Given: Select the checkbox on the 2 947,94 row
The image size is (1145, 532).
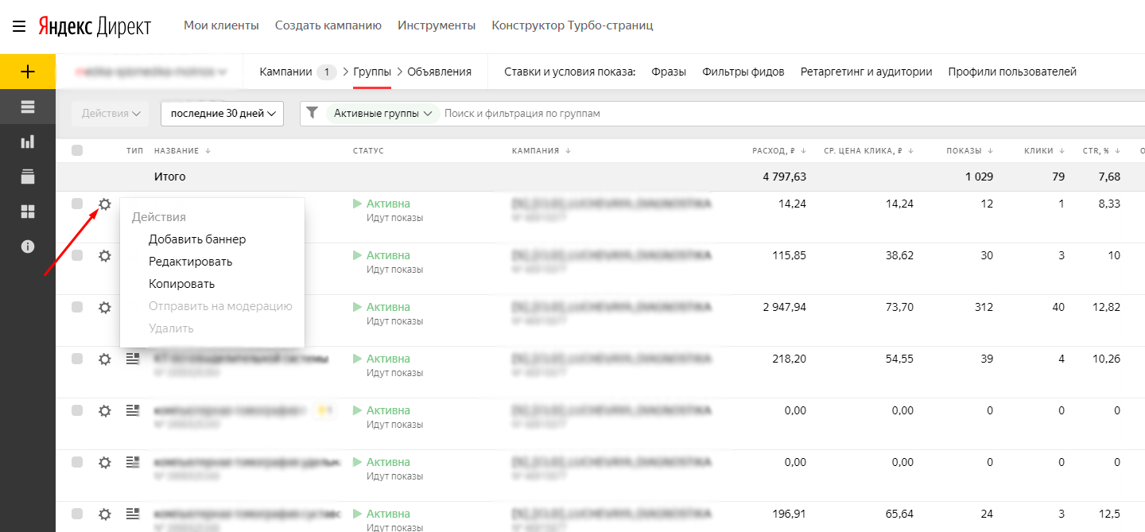Looking at the screenshot, I should pyautogui.click(x=77, y=307).
